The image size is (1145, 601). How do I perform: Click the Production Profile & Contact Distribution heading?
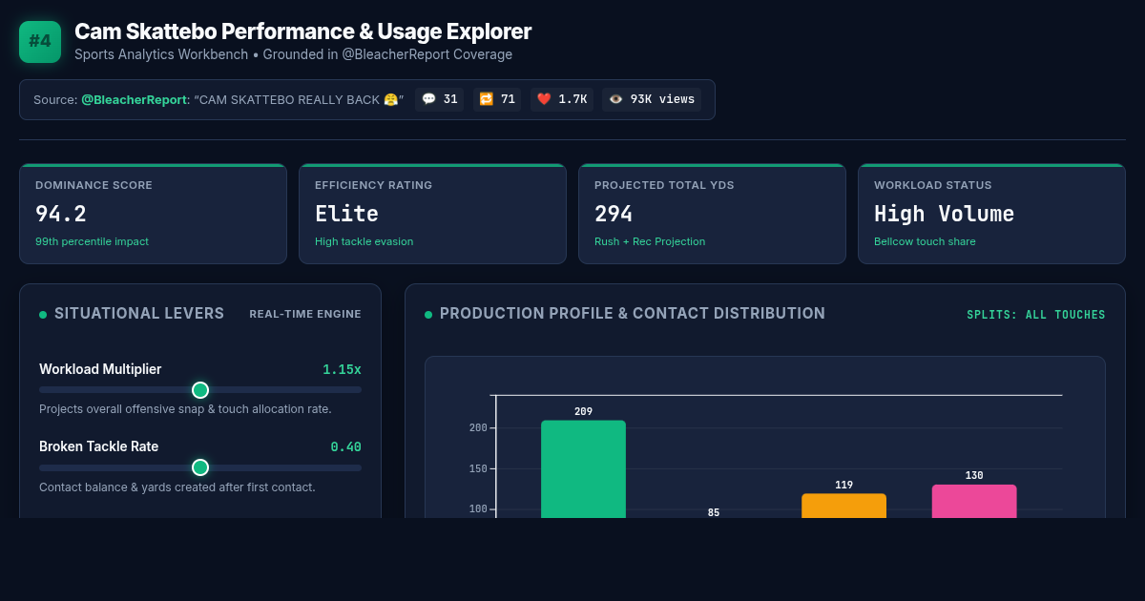pyautogui.click(x=633, y=313)
